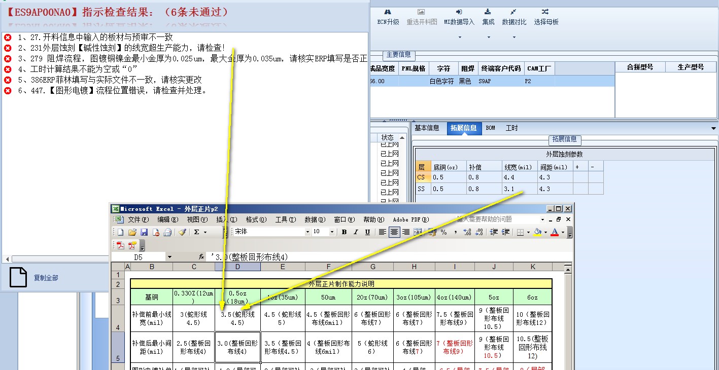
Task: Select the 白色字符 cell in 主要信息
Action: click(442, 81)
